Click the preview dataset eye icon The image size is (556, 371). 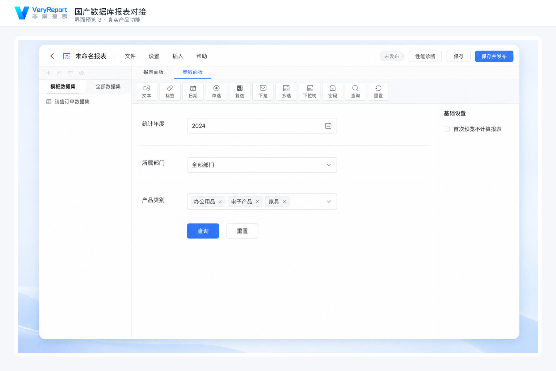coord(82,73)
